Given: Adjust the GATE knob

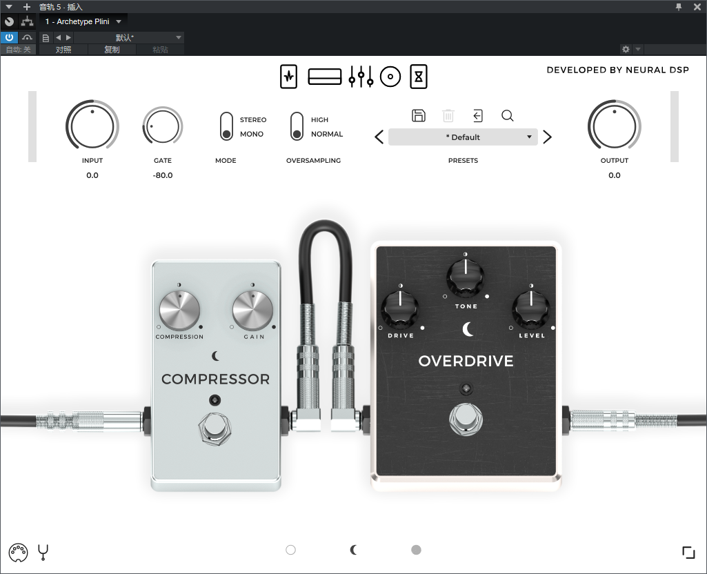Looking at the screenshot, I should 163,127.
